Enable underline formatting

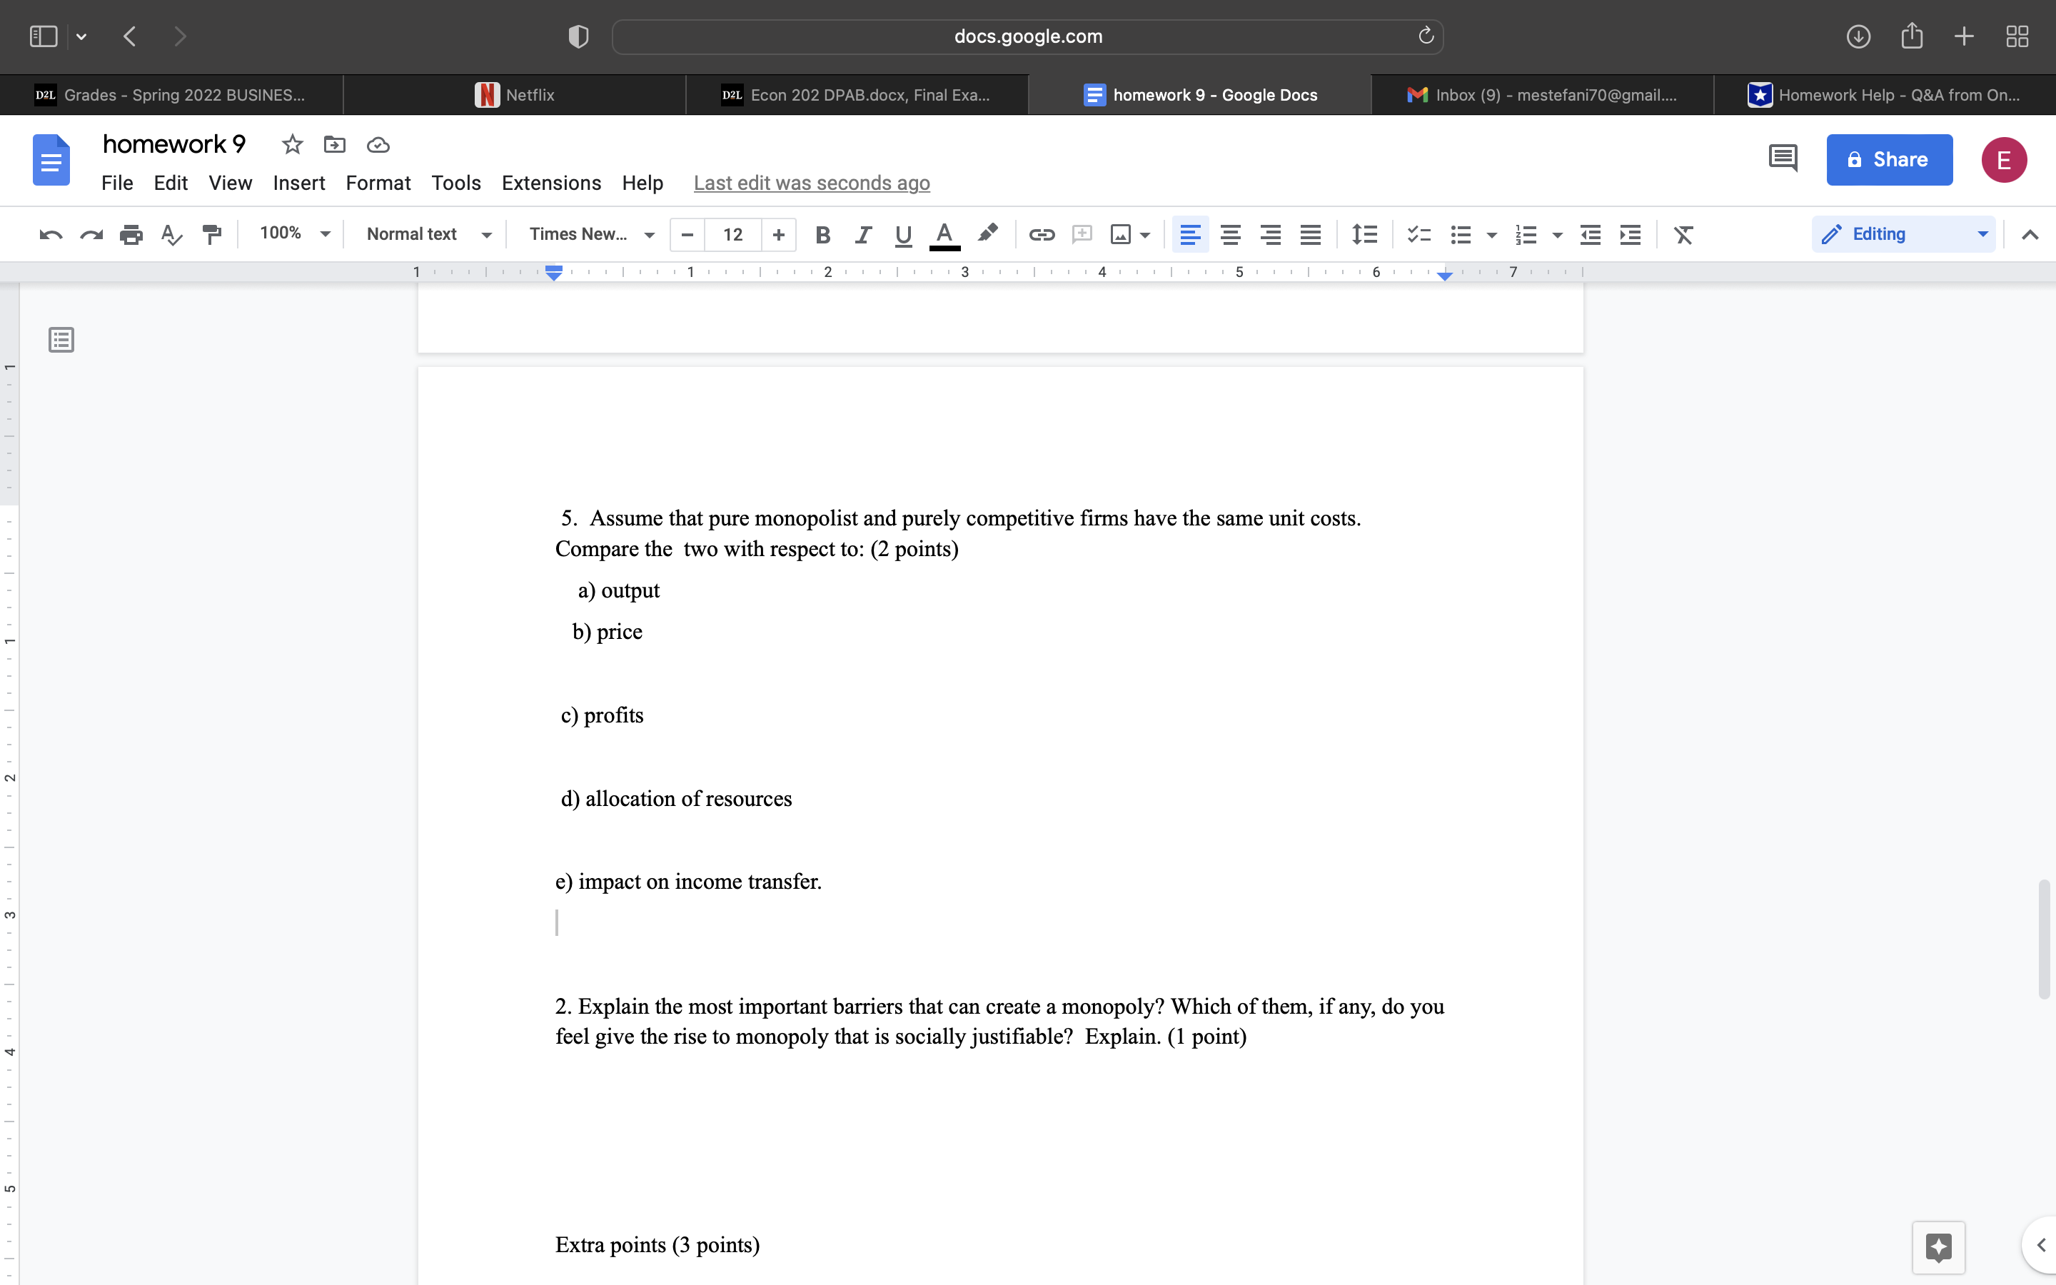[902, 235]
